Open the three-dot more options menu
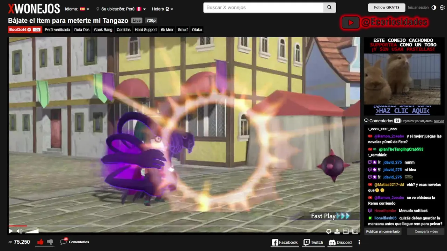This screenshot has height=251, width=447. pos(359,242)
